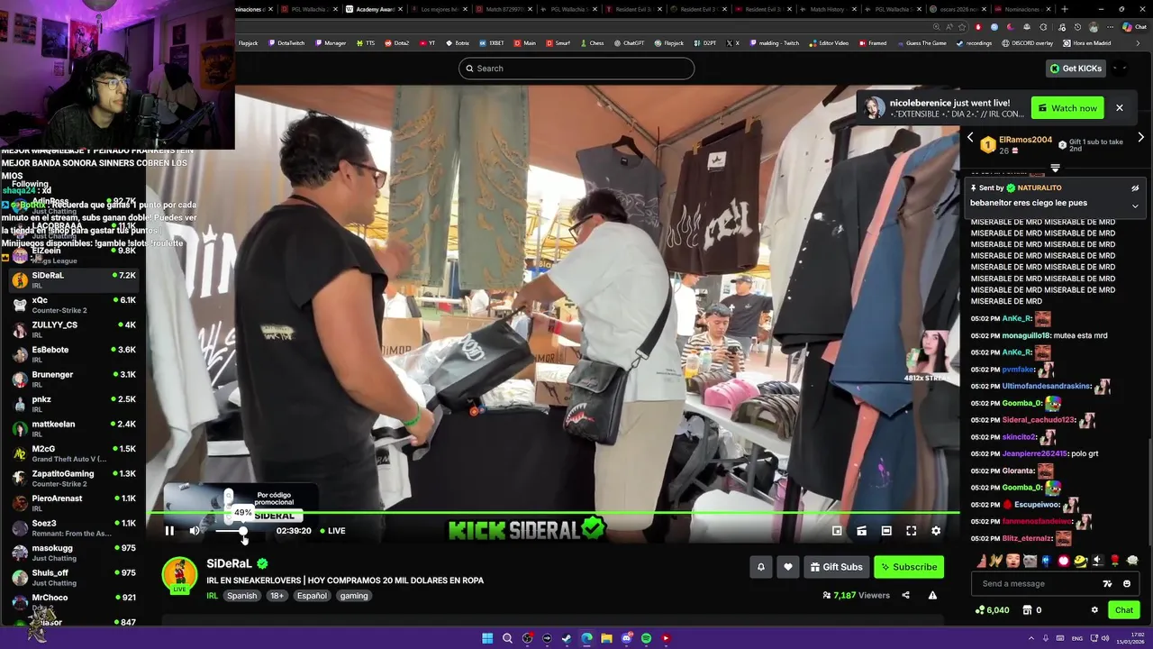This screenshot has width=1153, height=649.
Task: Share the stream via share icon
Action: (x=905, y=595)
